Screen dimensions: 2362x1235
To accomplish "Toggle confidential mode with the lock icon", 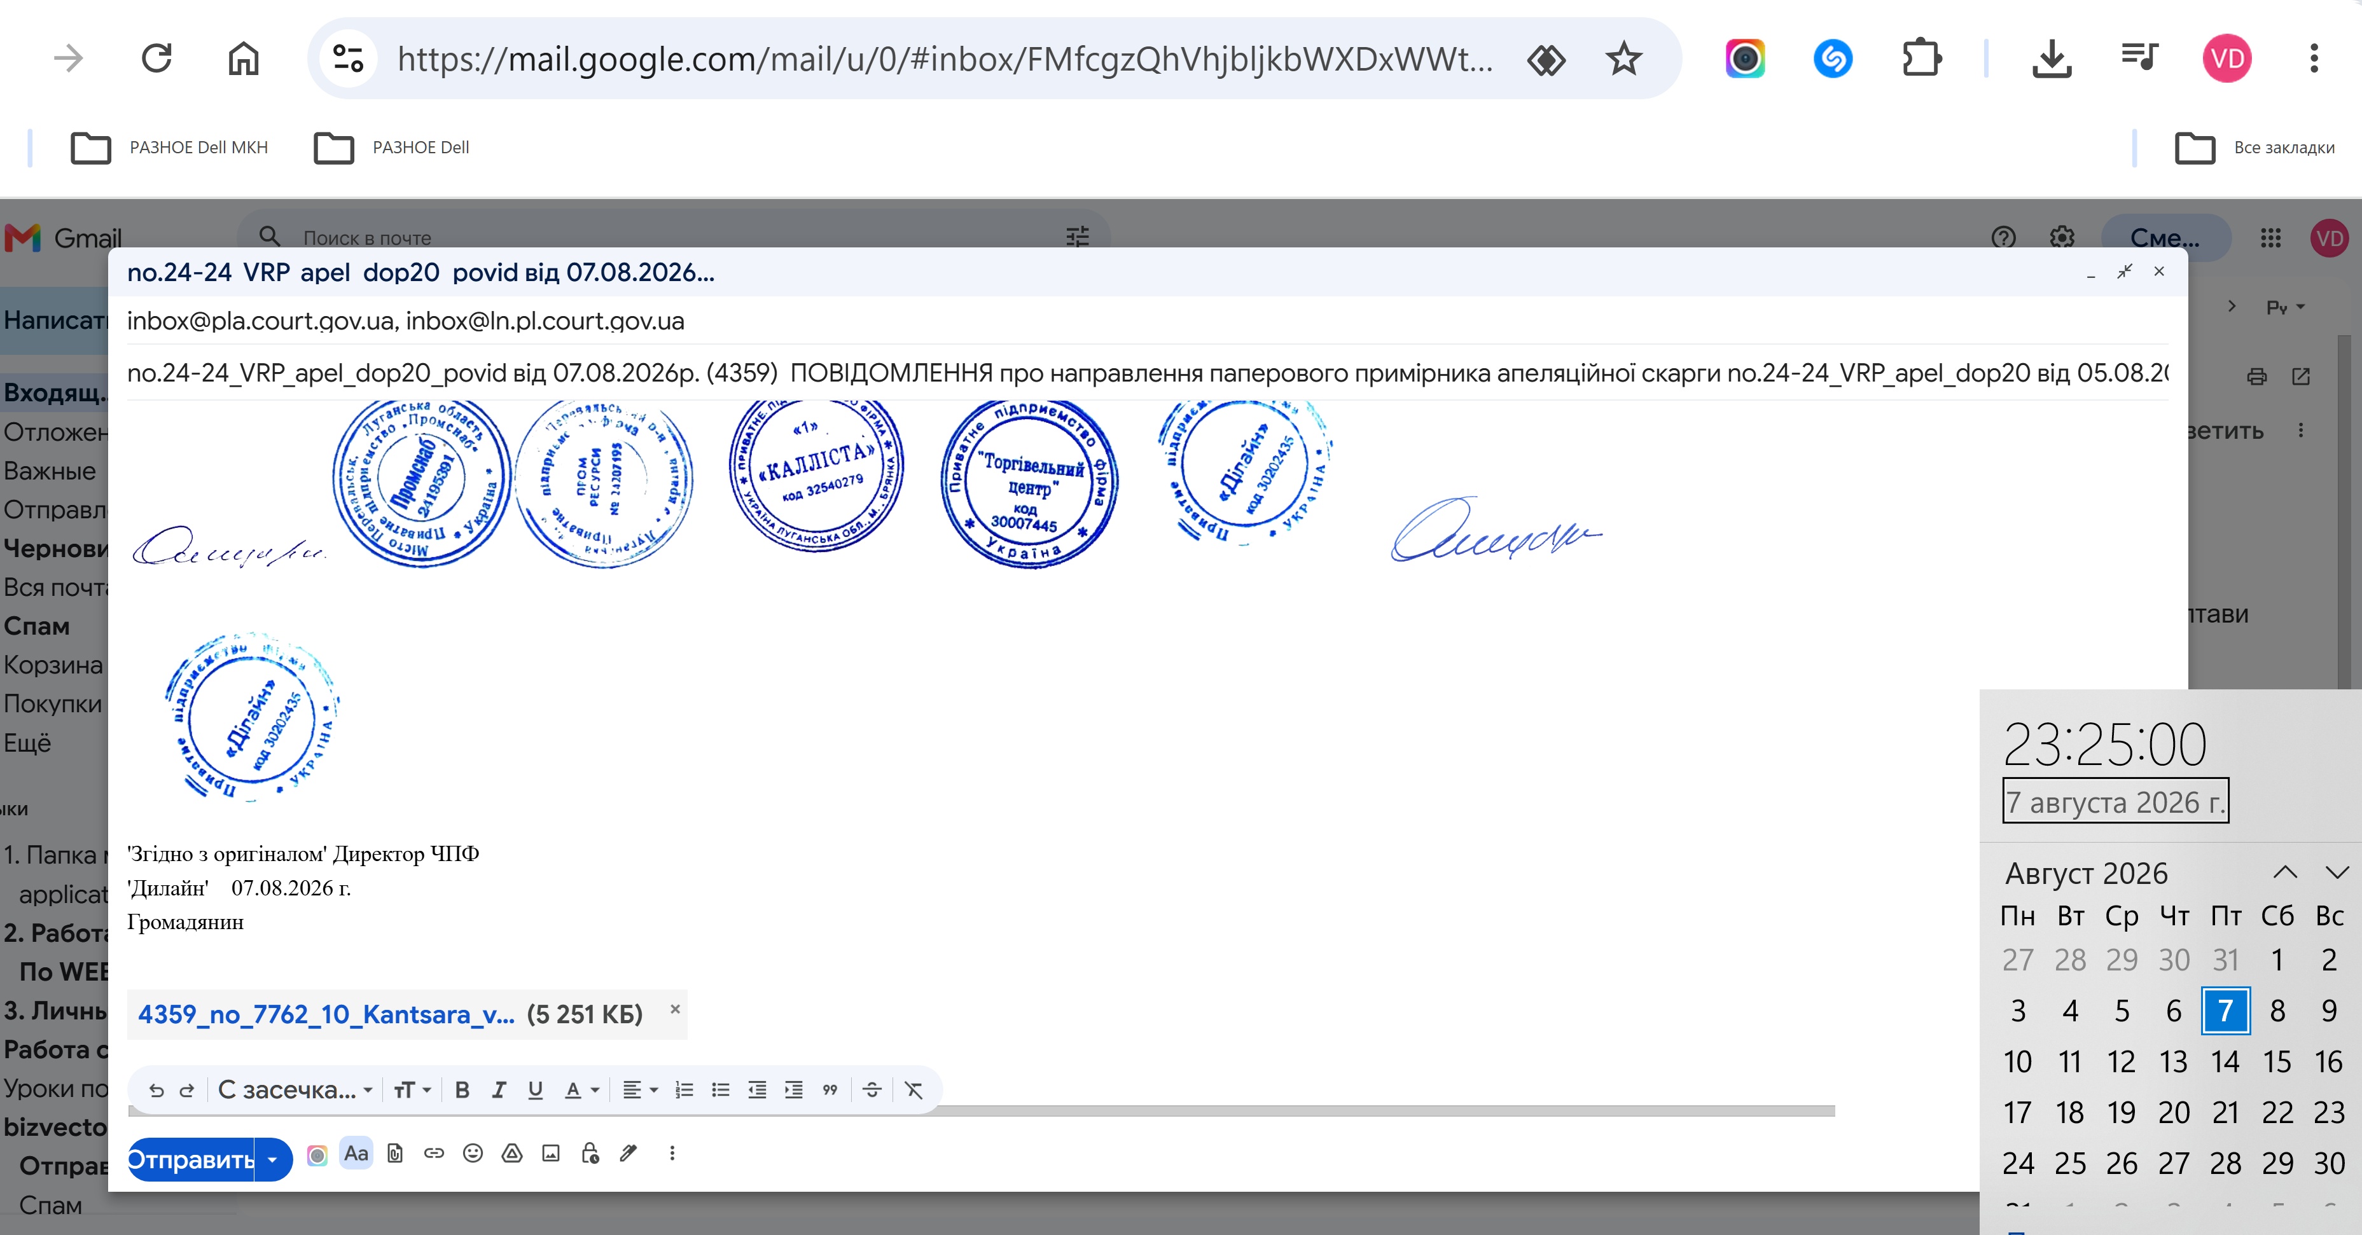I will click(590, 1154).
